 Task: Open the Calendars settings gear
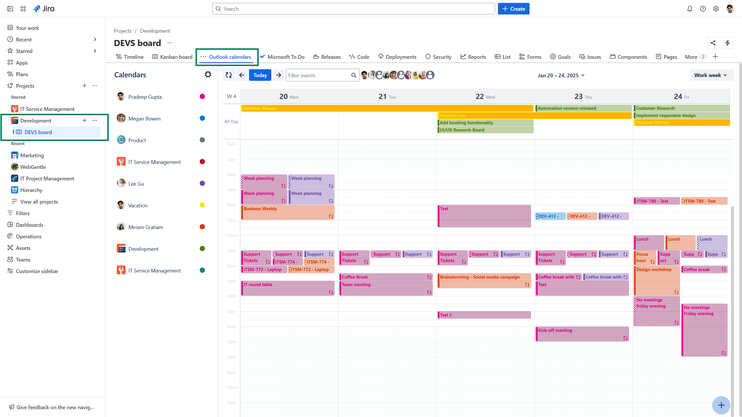208,75
